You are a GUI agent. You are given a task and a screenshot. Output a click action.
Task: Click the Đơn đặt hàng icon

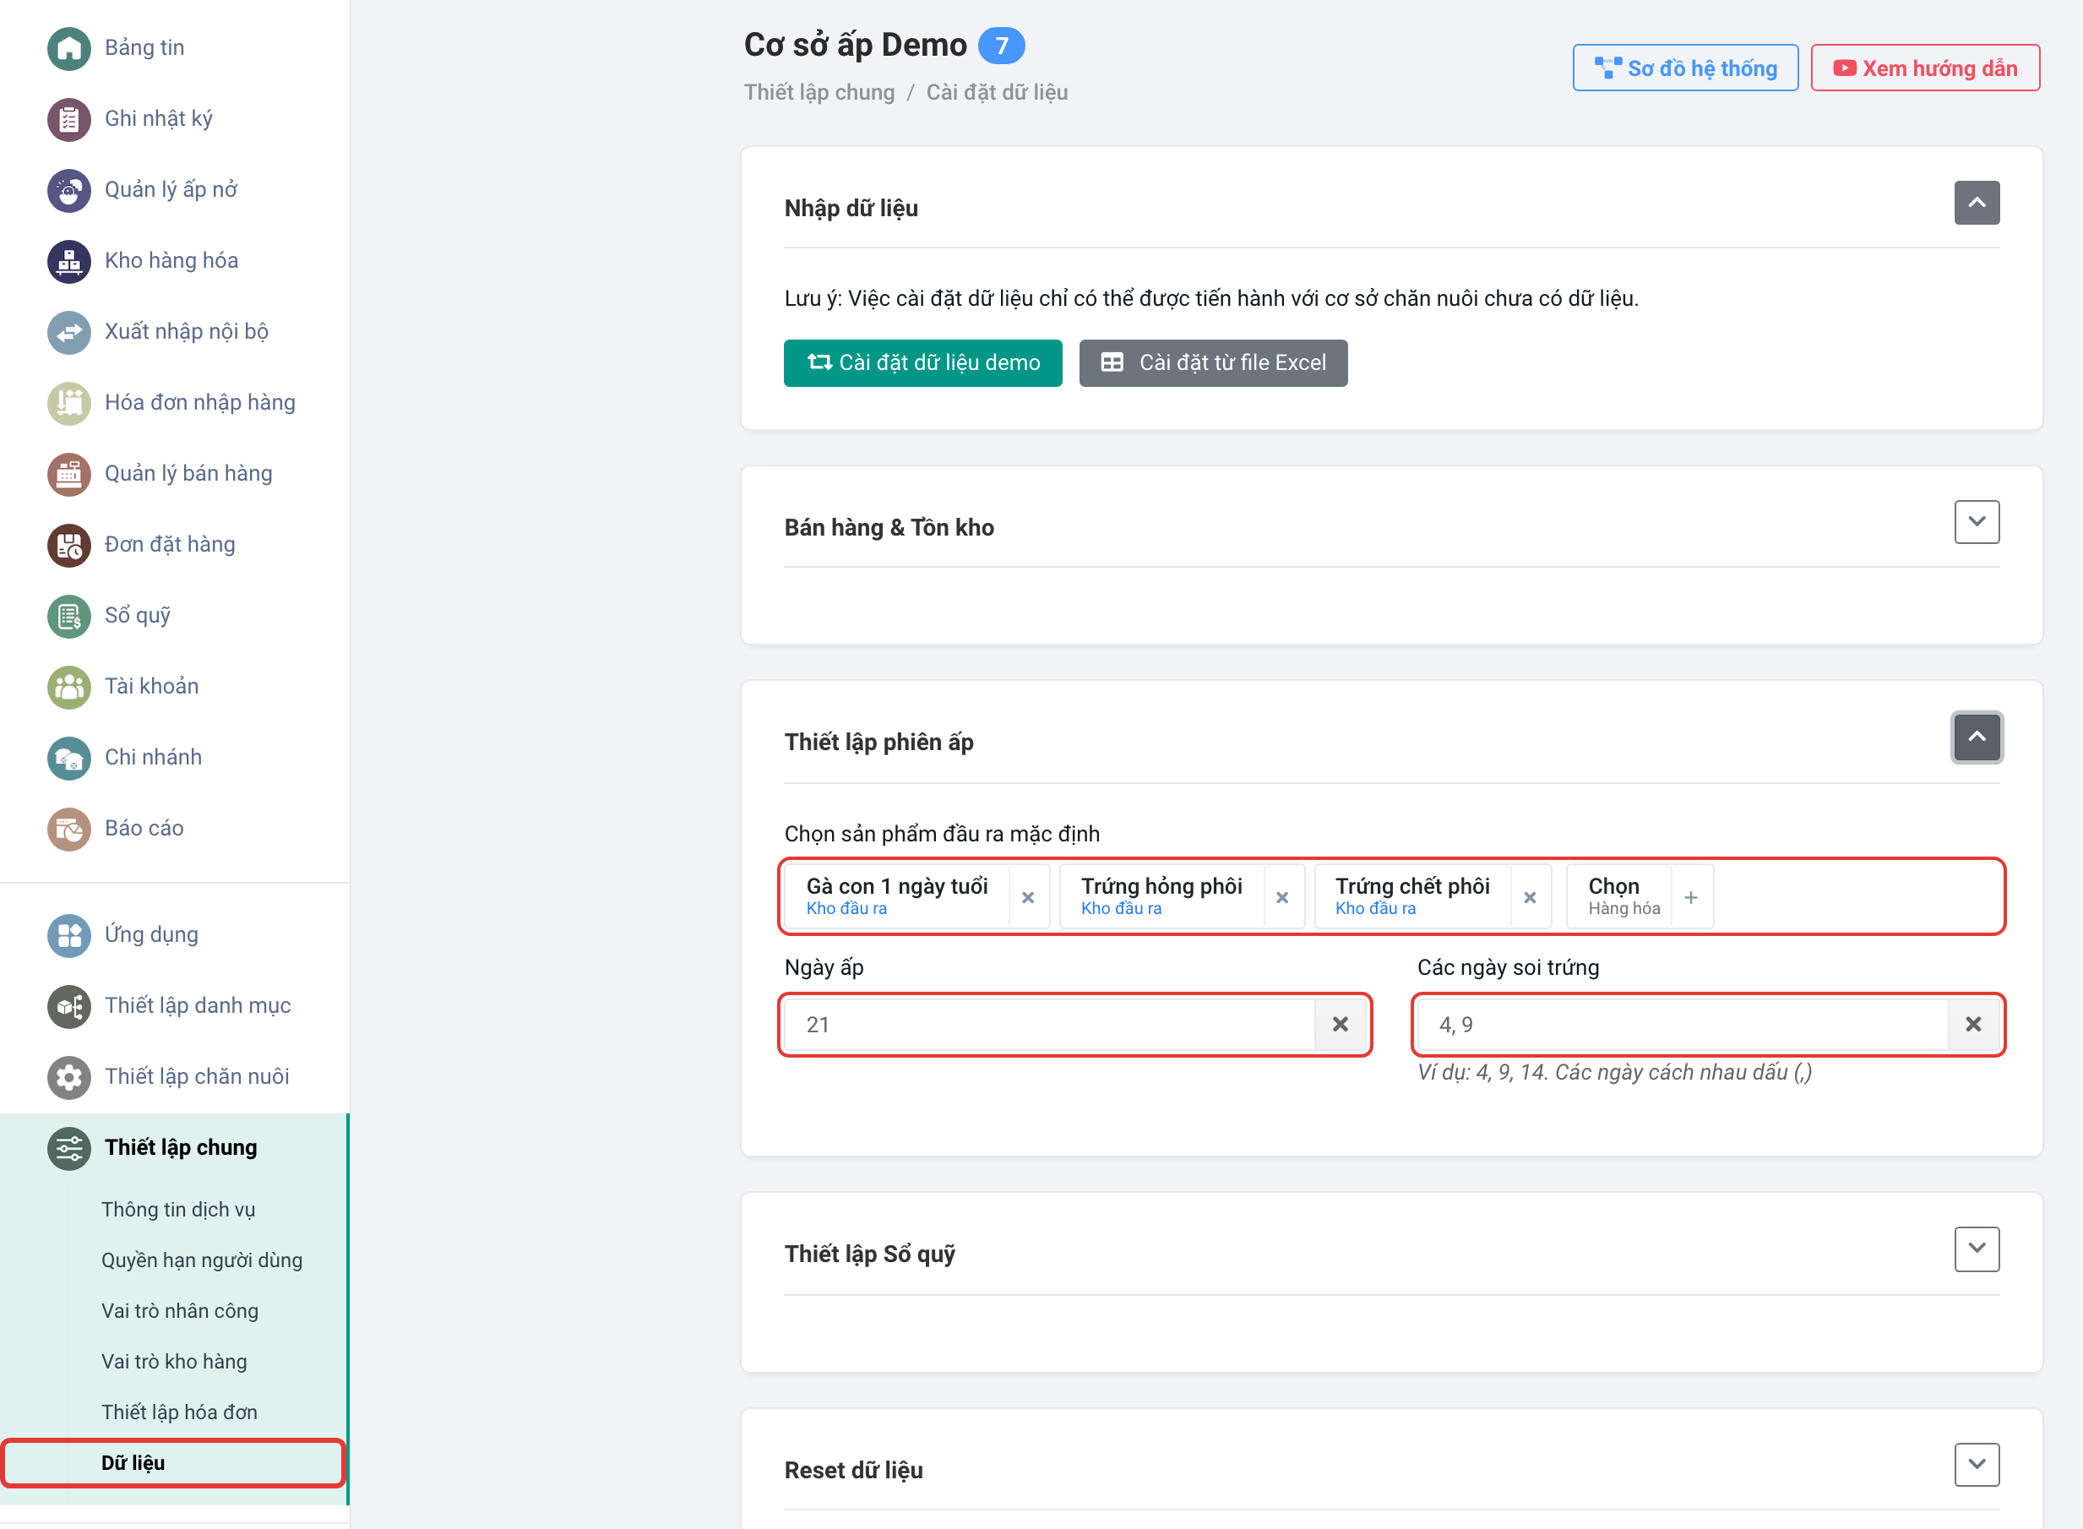click(68, 545)
